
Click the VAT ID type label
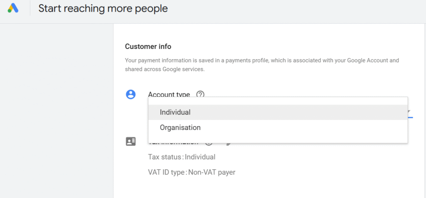166,172
